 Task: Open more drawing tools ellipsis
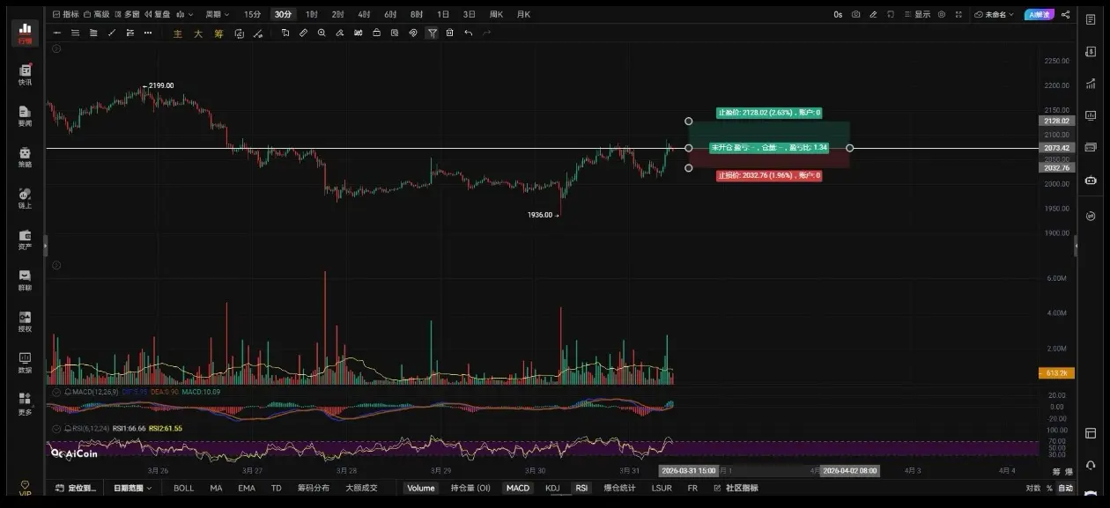(x=147, y=33)
